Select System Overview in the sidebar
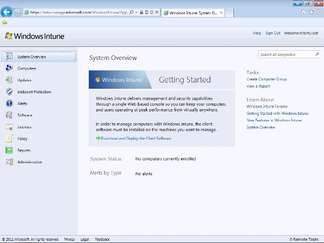 39,57
